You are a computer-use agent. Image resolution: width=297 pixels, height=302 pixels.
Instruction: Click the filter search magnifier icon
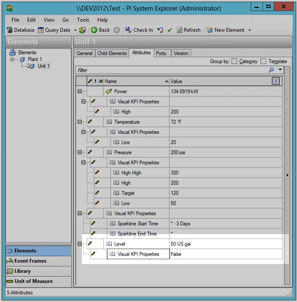click(x=271, y=70)
